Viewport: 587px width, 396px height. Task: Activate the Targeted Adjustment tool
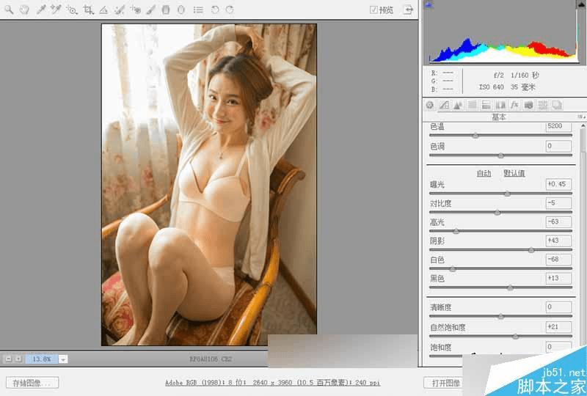71,10
